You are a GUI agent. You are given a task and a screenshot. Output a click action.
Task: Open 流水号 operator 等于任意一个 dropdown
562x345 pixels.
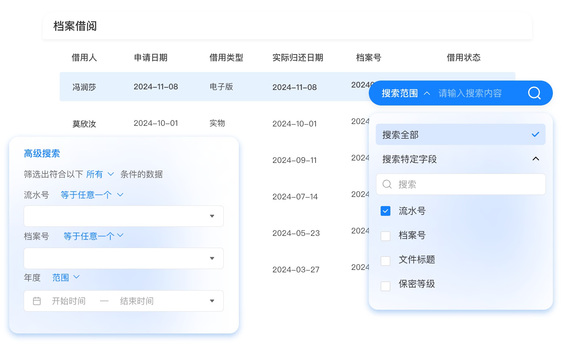tap(92, 195)
